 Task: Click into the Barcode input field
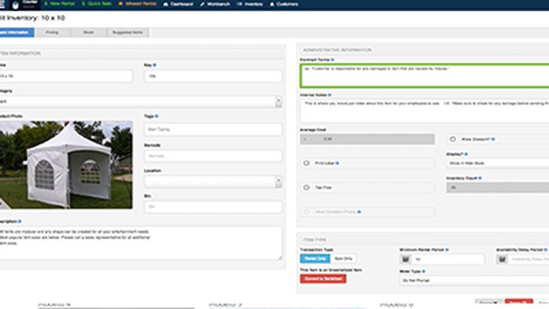[213, 156]
